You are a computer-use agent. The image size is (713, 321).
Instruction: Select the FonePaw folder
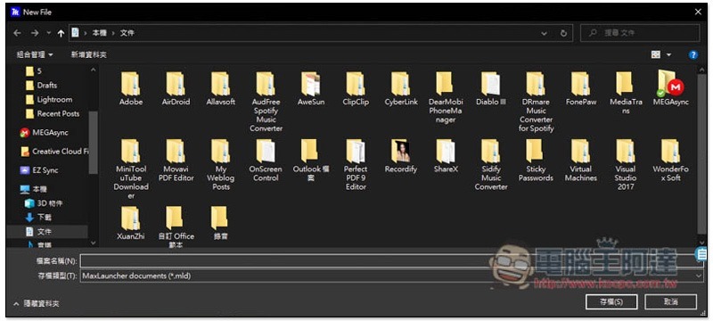tap(581, 88)
